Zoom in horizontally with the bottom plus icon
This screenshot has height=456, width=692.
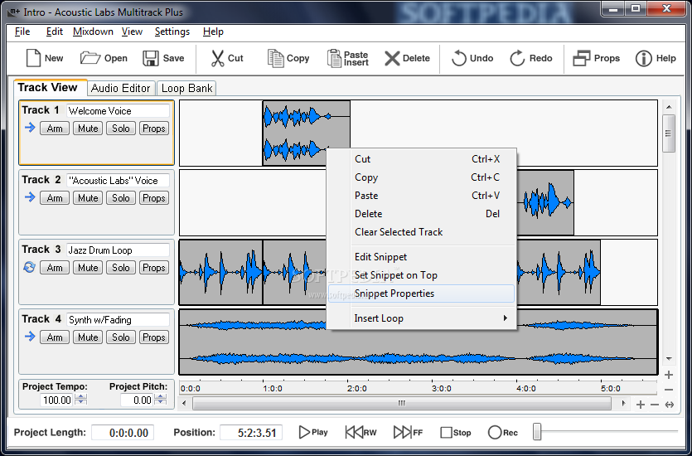(641, 405)
